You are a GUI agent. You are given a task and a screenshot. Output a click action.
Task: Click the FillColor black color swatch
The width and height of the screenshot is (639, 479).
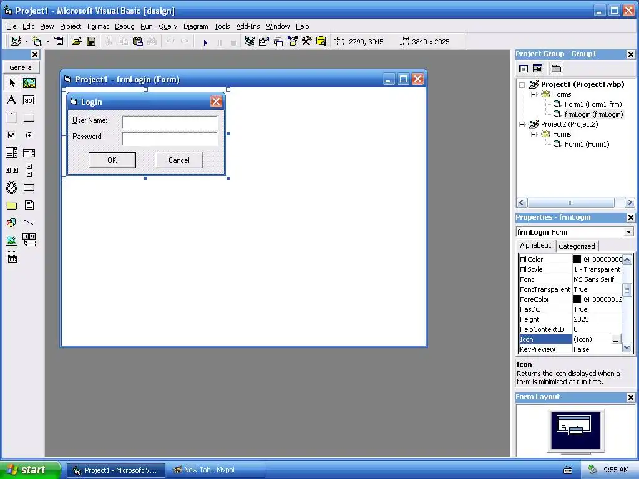pos(577,259)
